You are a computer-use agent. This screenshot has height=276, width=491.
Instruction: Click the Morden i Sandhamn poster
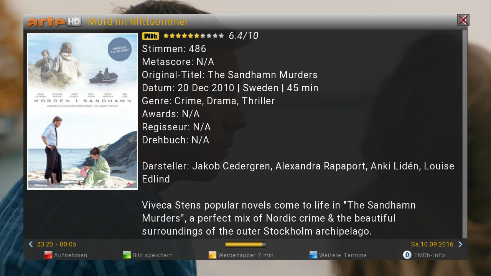(82, 112)
